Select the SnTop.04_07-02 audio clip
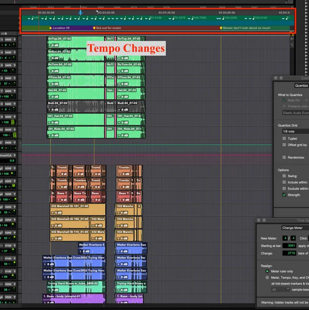The width and height of the screenshot is (309, 310). [x=75, y=42]
